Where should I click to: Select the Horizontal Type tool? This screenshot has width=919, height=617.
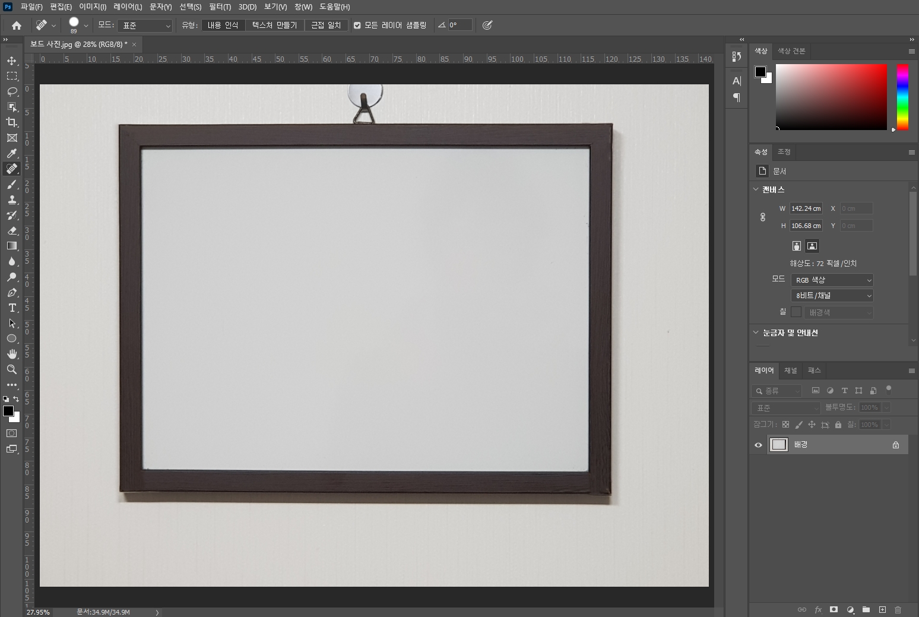click(12, 308)
